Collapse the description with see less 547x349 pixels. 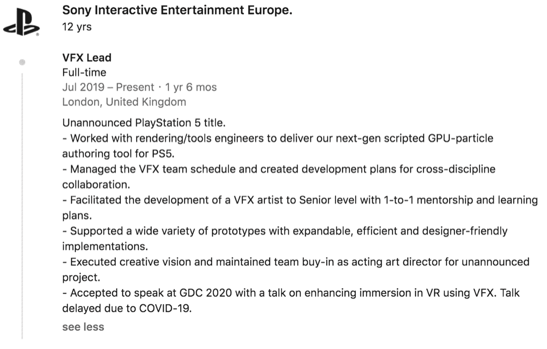click(x=83, y=327)
